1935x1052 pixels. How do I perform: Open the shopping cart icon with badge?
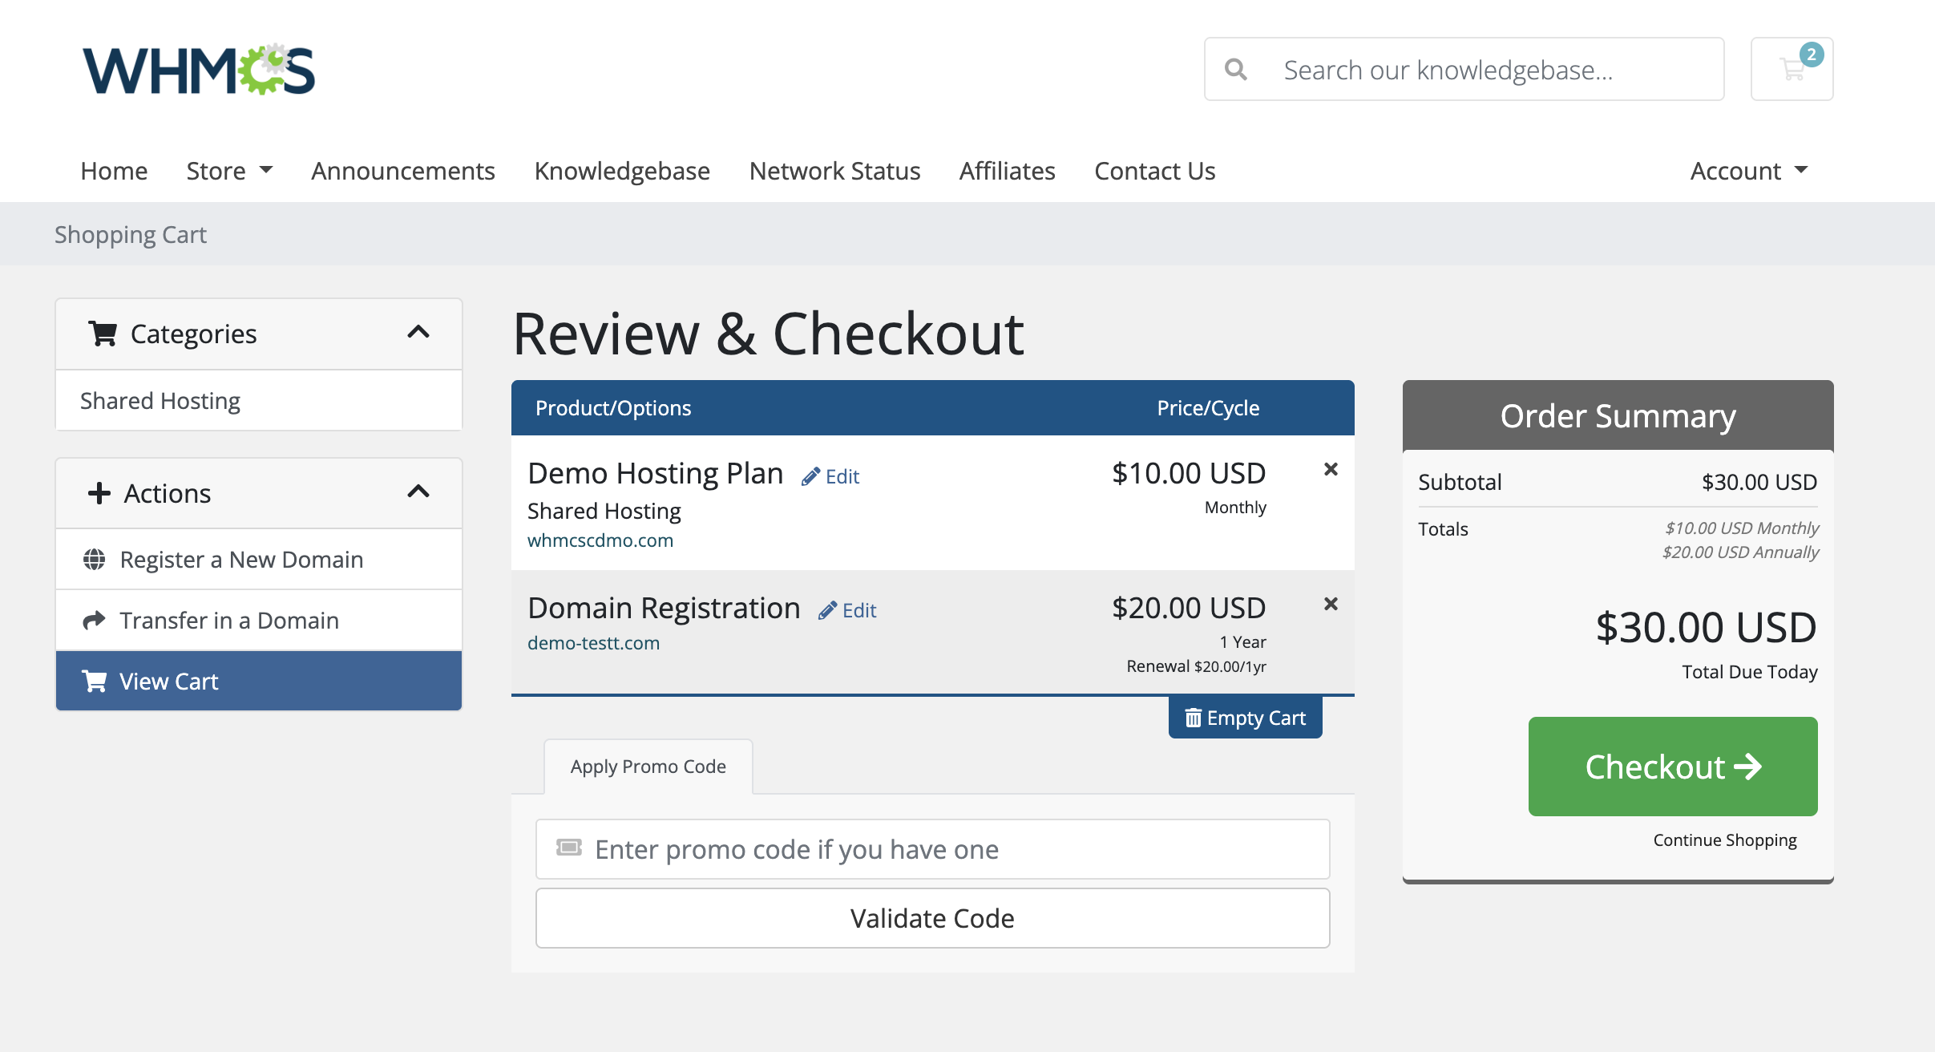1792,69
